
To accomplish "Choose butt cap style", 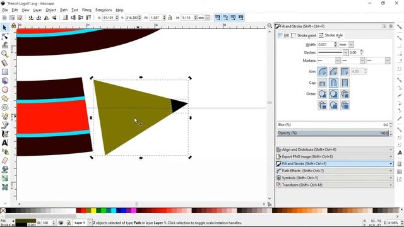I will tap(322, 83).
